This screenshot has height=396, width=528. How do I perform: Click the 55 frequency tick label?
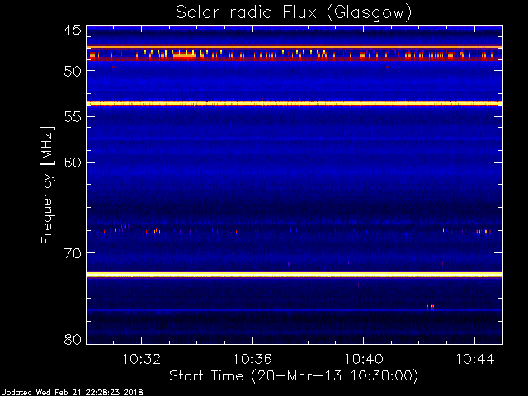pos(73,117)
